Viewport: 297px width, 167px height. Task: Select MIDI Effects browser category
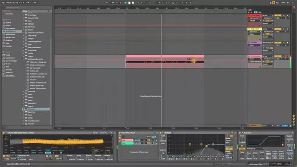click(10, 34)
